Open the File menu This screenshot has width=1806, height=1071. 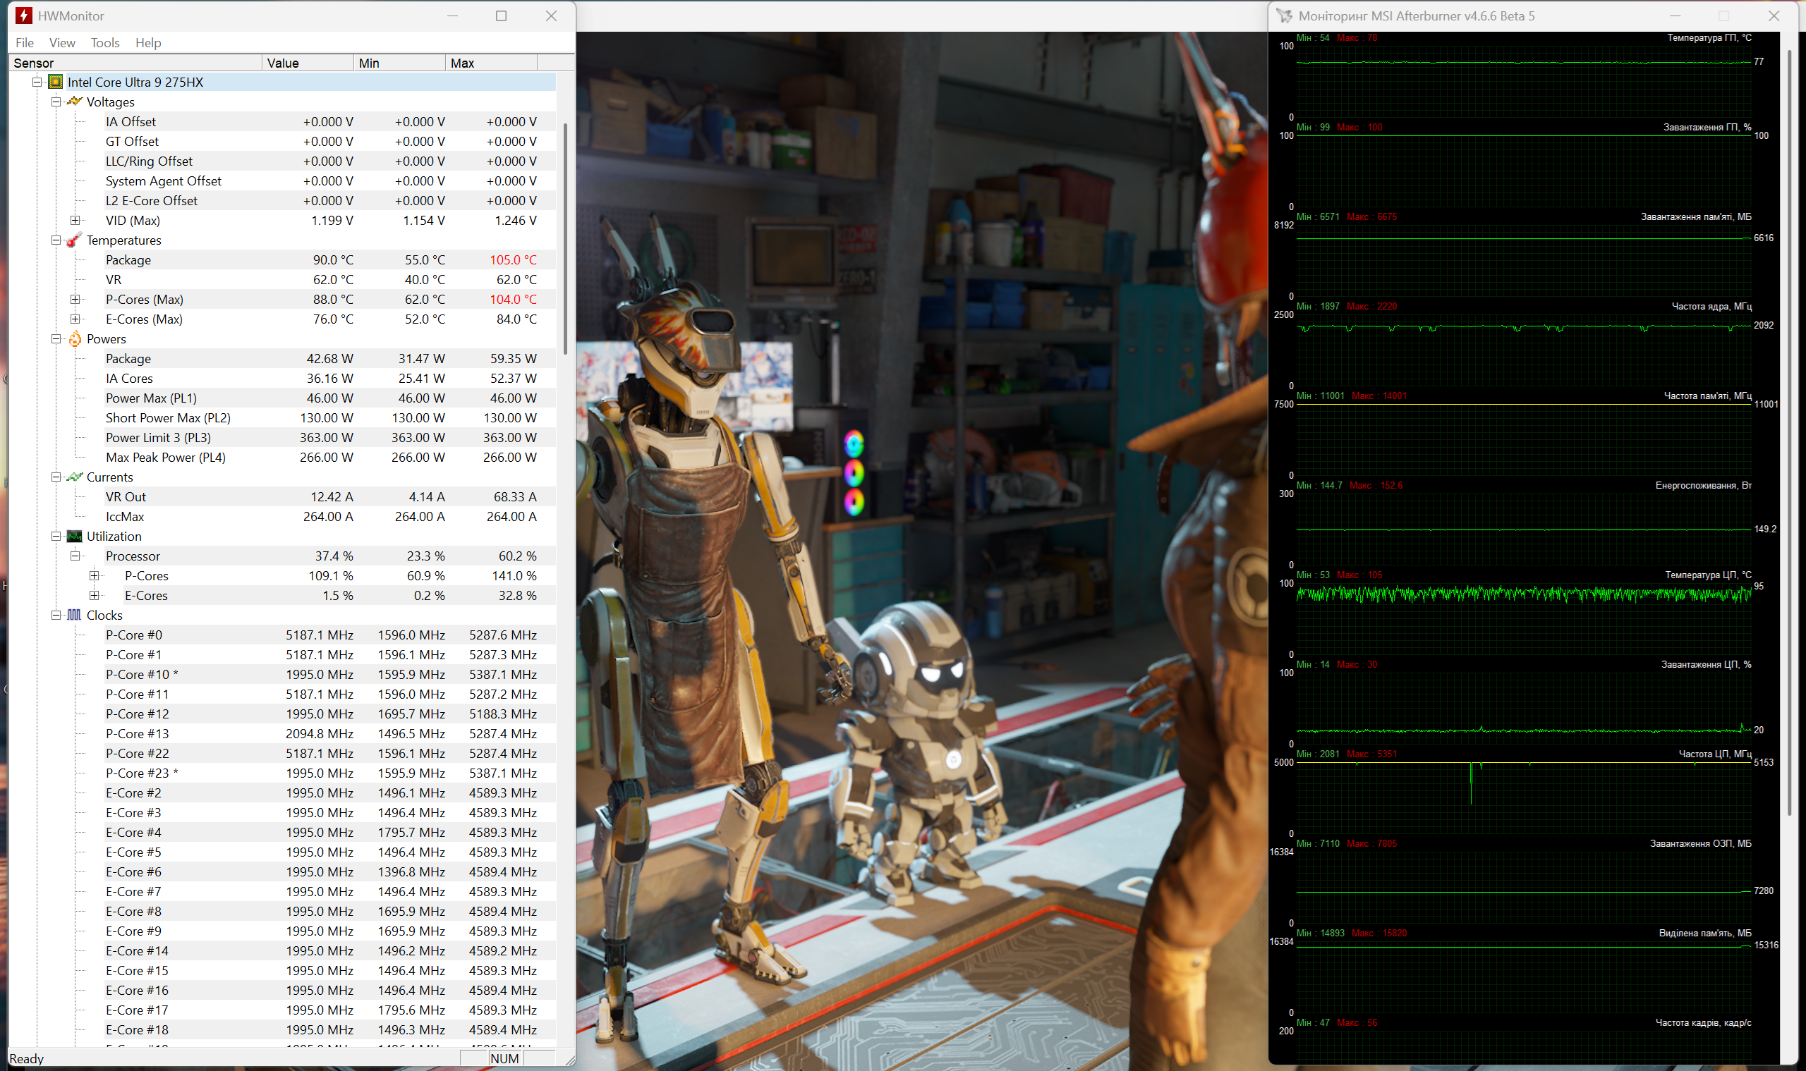tap(25, 42)
